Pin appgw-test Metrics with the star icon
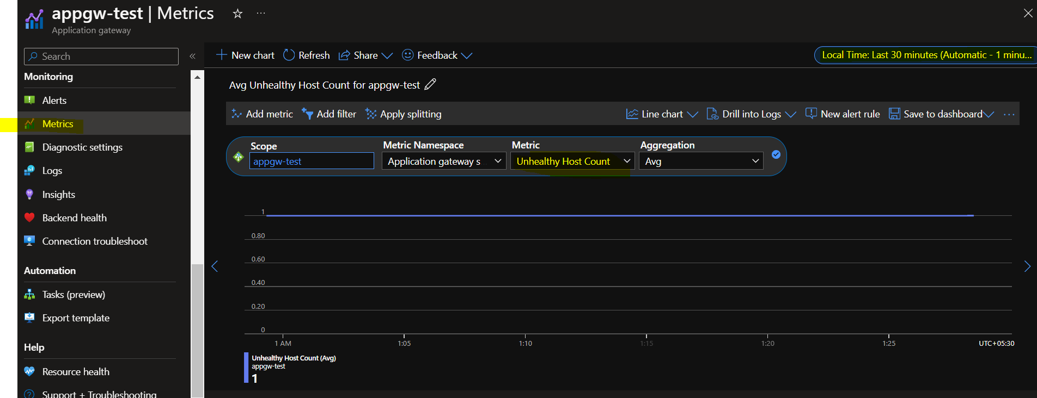 click(237, 14)
